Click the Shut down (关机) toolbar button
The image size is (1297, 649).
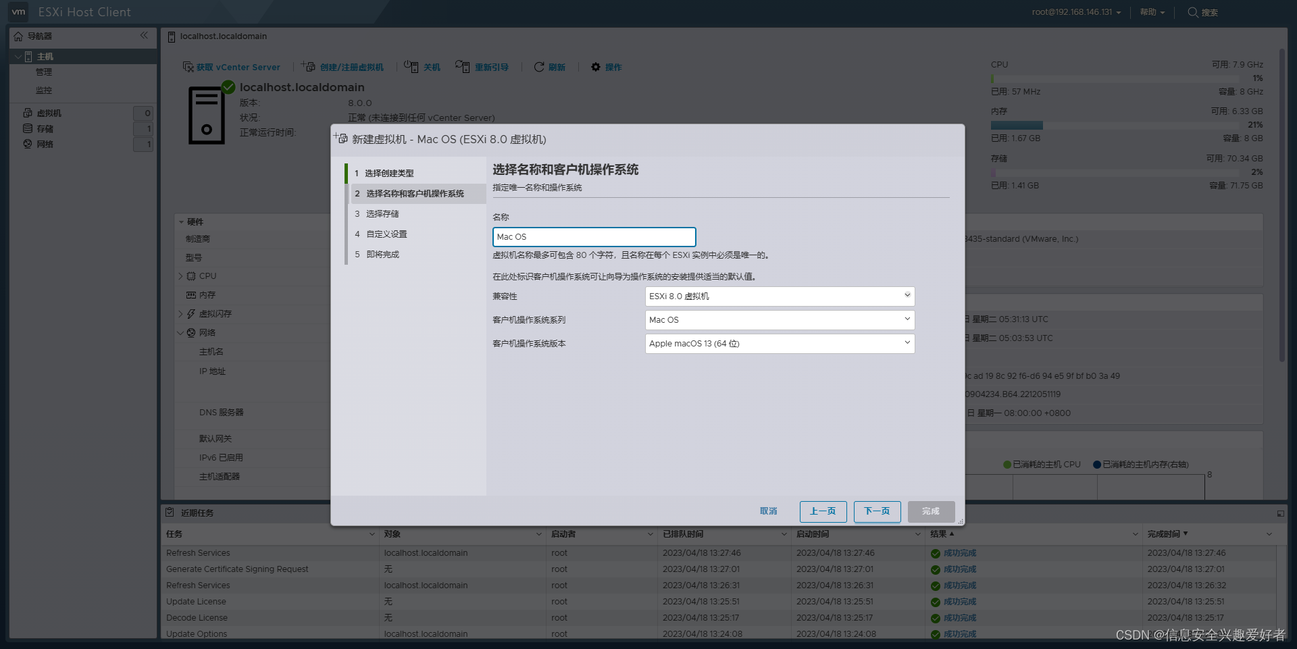[x=422, y=67]
